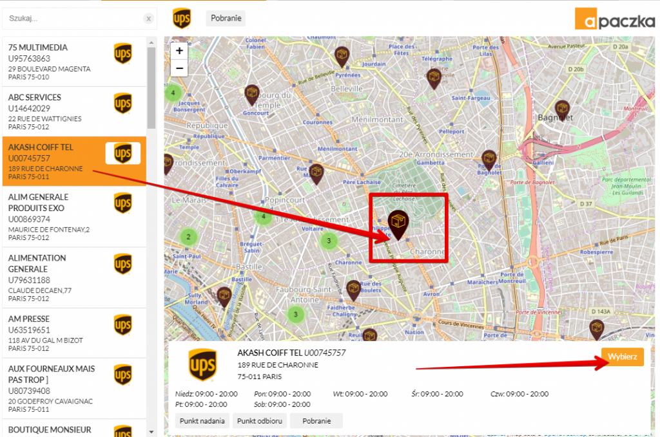Clear the search field with the x icon
Viewport: 660px width, 437px height.
pyautogui.click(x=148, y=19)
